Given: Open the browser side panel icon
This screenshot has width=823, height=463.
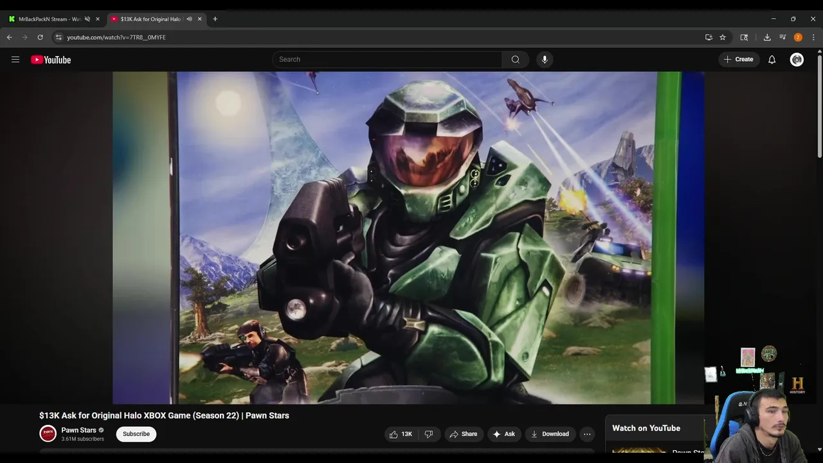Looking at the screenshot, I should tap(745, 37).
